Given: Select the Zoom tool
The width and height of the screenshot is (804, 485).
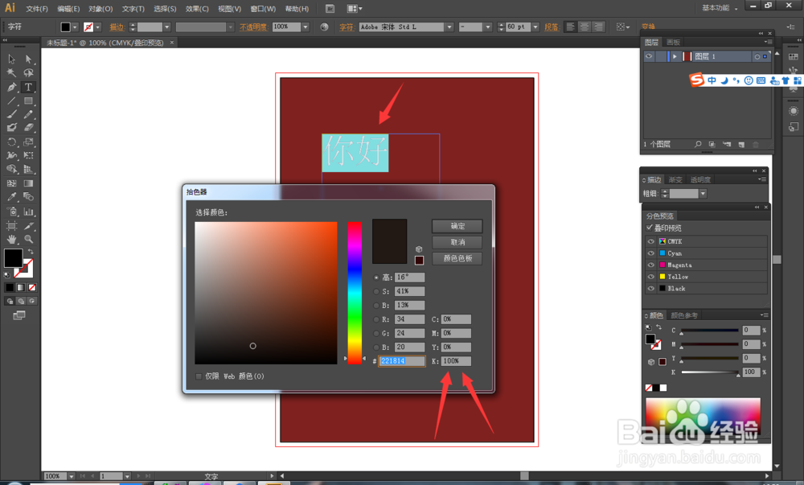Looking at the screenshot, I should (28, 239).
